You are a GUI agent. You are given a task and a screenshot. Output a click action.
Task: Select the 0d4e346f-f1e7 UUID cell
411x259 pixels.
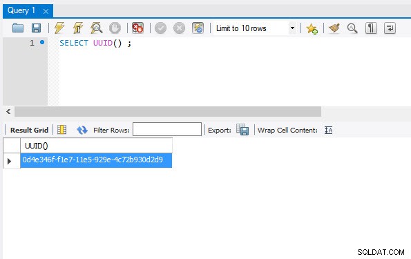(96, 160)
